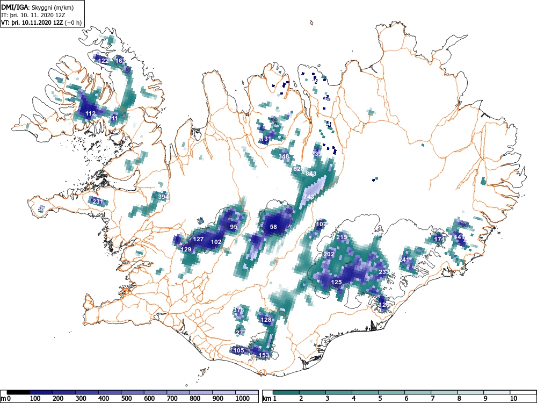Screen dimensions: 537x403
Task: Click the 'VT: þri. 10.11.2020 12Z (+0 h)' line
Action: coord(41,23)
